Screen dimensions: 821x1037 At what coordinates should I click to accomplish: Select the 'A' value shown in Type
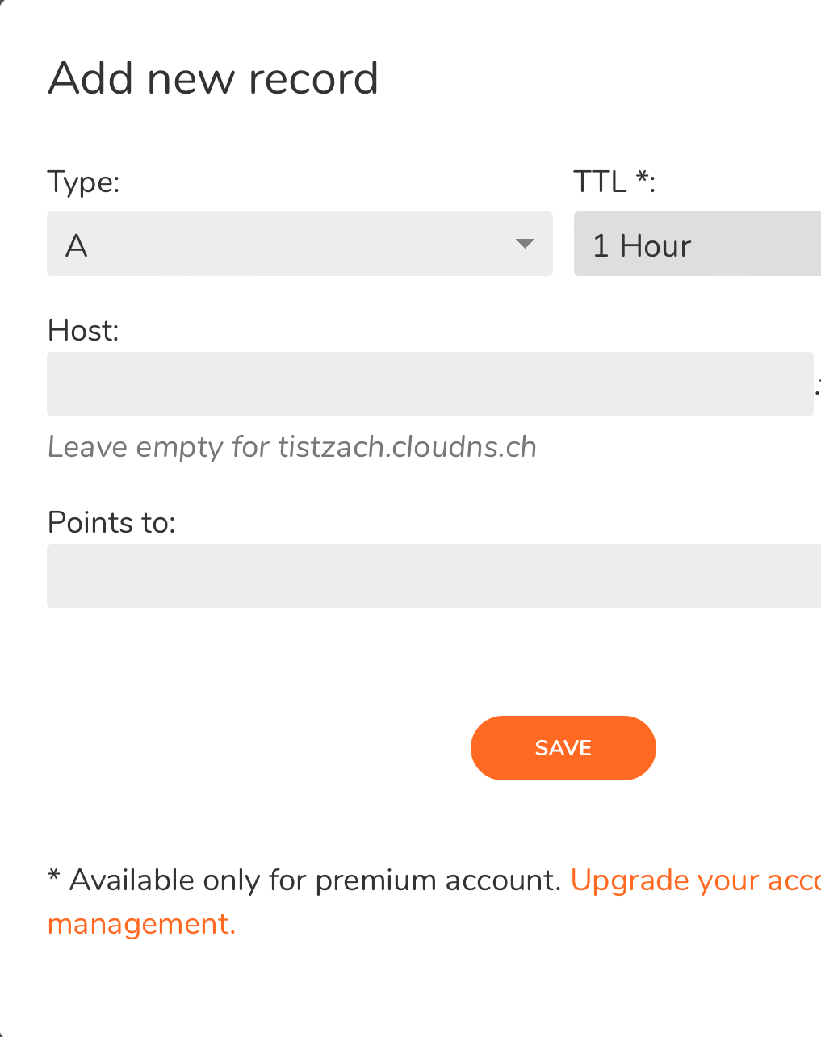(77, 245)
